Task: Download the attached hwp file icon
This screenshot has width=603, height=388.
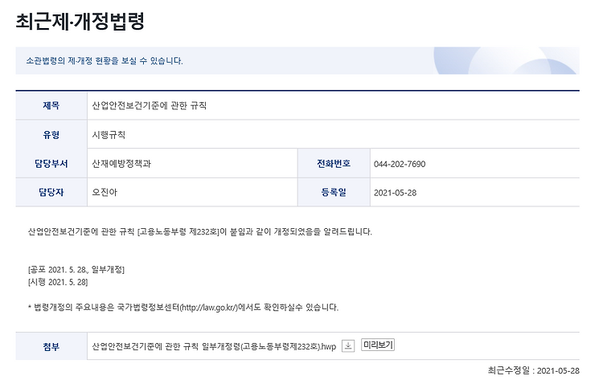Action: pyautogui.click(x=348, y=346)
